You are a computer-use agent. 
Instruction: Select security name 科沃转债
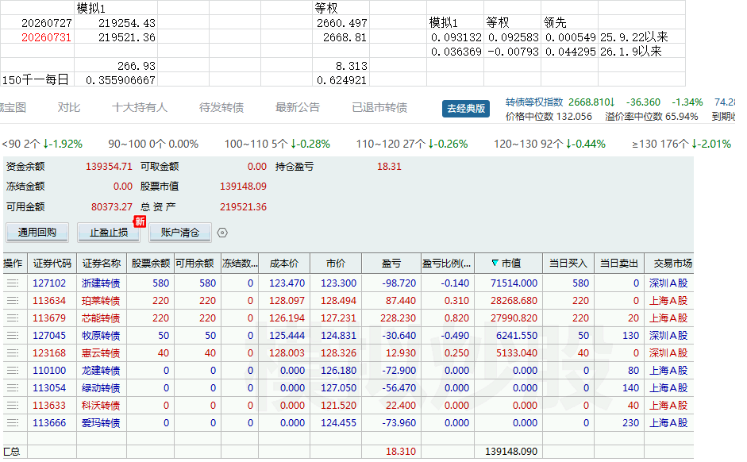point(101,406)
